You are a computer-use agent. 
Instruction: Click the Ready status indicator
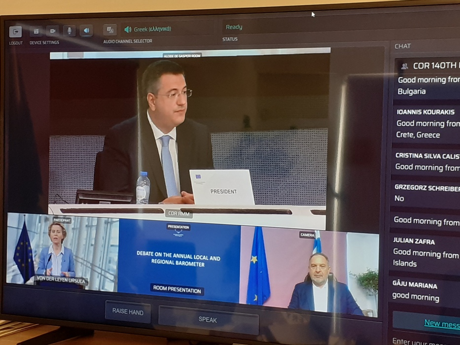234,27
